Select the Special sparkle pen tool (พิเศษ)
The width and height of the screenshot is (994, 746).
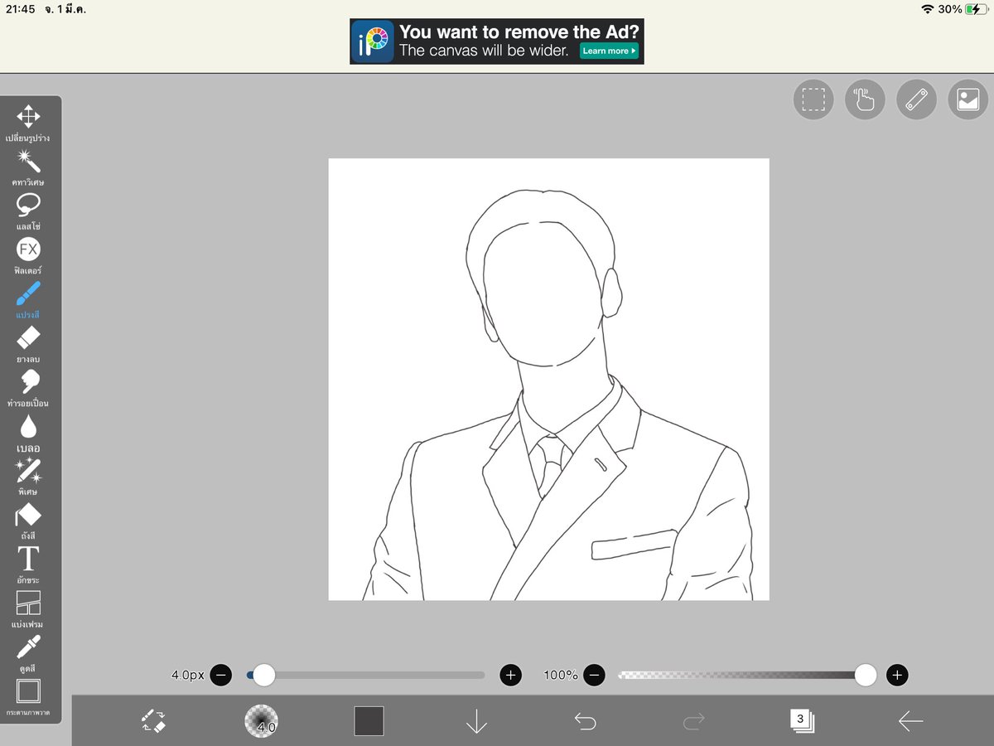[28, 477]
